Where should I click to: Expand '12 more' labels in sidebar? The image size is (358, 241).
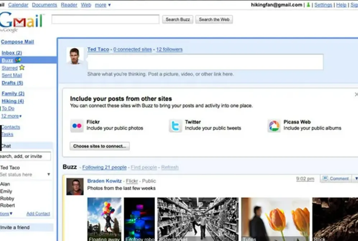[11, 116]
